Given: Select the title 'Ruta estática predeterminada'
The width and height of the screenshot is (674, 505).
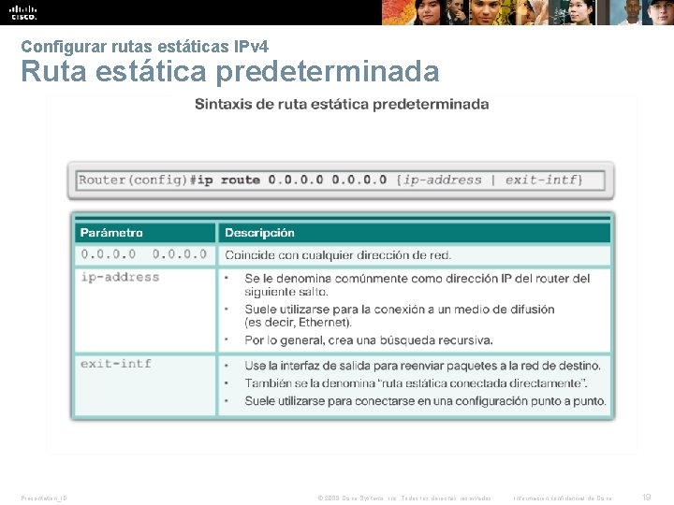Looking at the screenshot, I should click(230, 71).
